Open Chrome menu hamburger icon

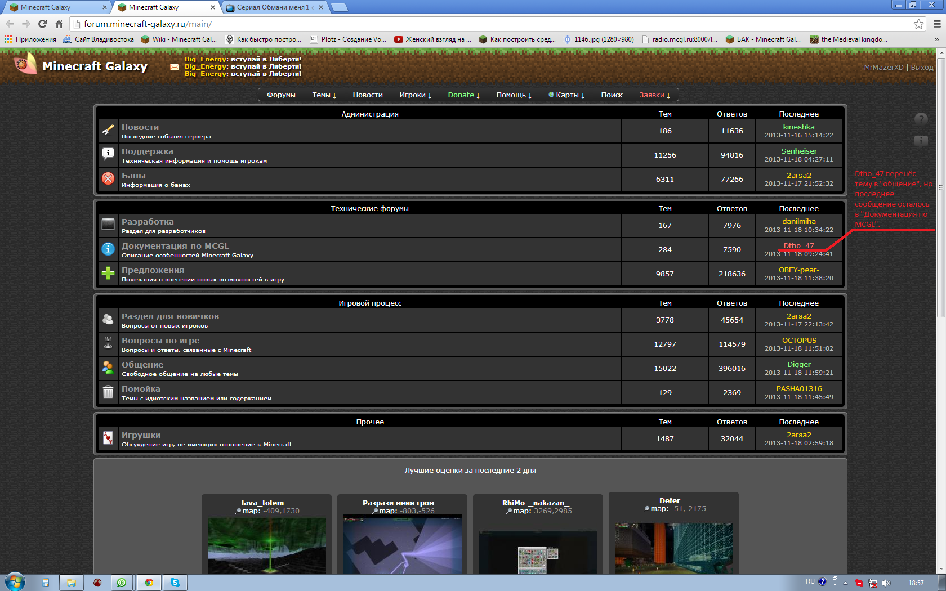coord(937,24)
